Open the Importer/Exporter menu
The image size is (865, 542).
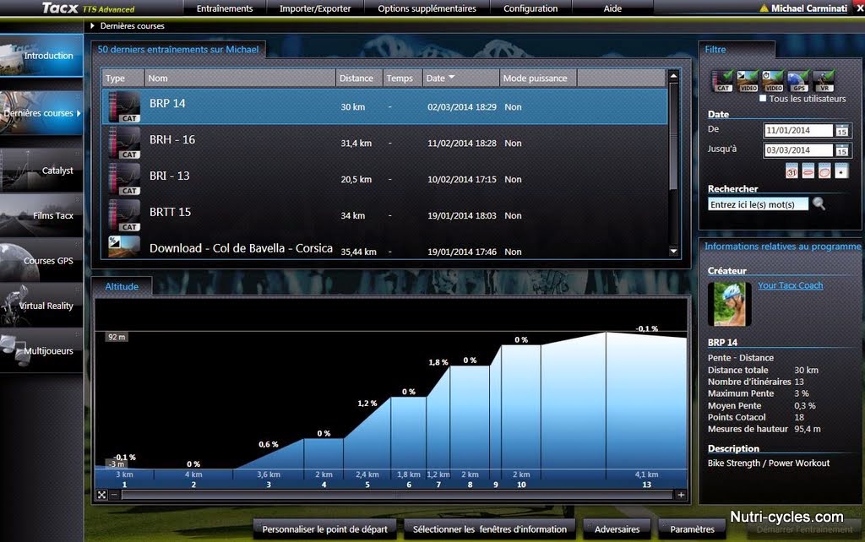[315, 8]
